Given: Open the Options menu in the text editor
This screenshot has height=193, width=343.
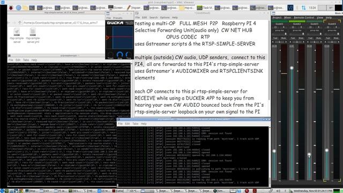Looking at the screenshot, I should [x=165, y=17].
